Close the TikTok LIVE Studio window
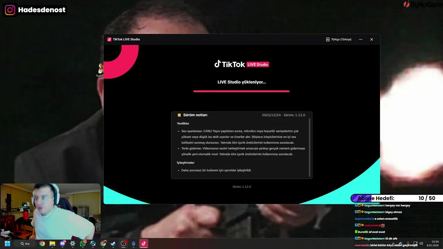 (x=372, y=39)
